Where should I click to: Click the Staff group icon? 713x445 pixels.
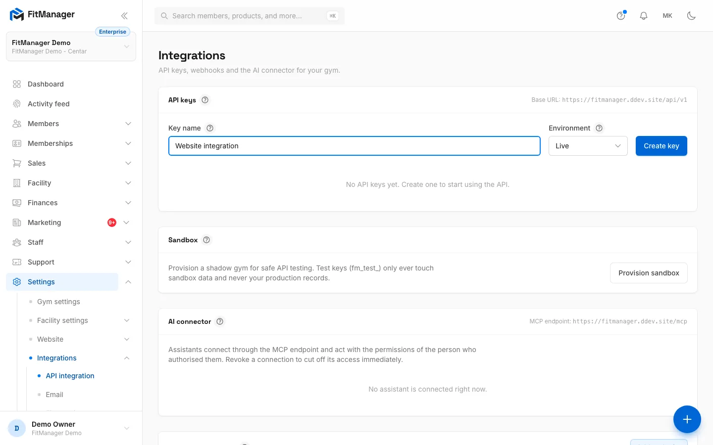(17, 242)
